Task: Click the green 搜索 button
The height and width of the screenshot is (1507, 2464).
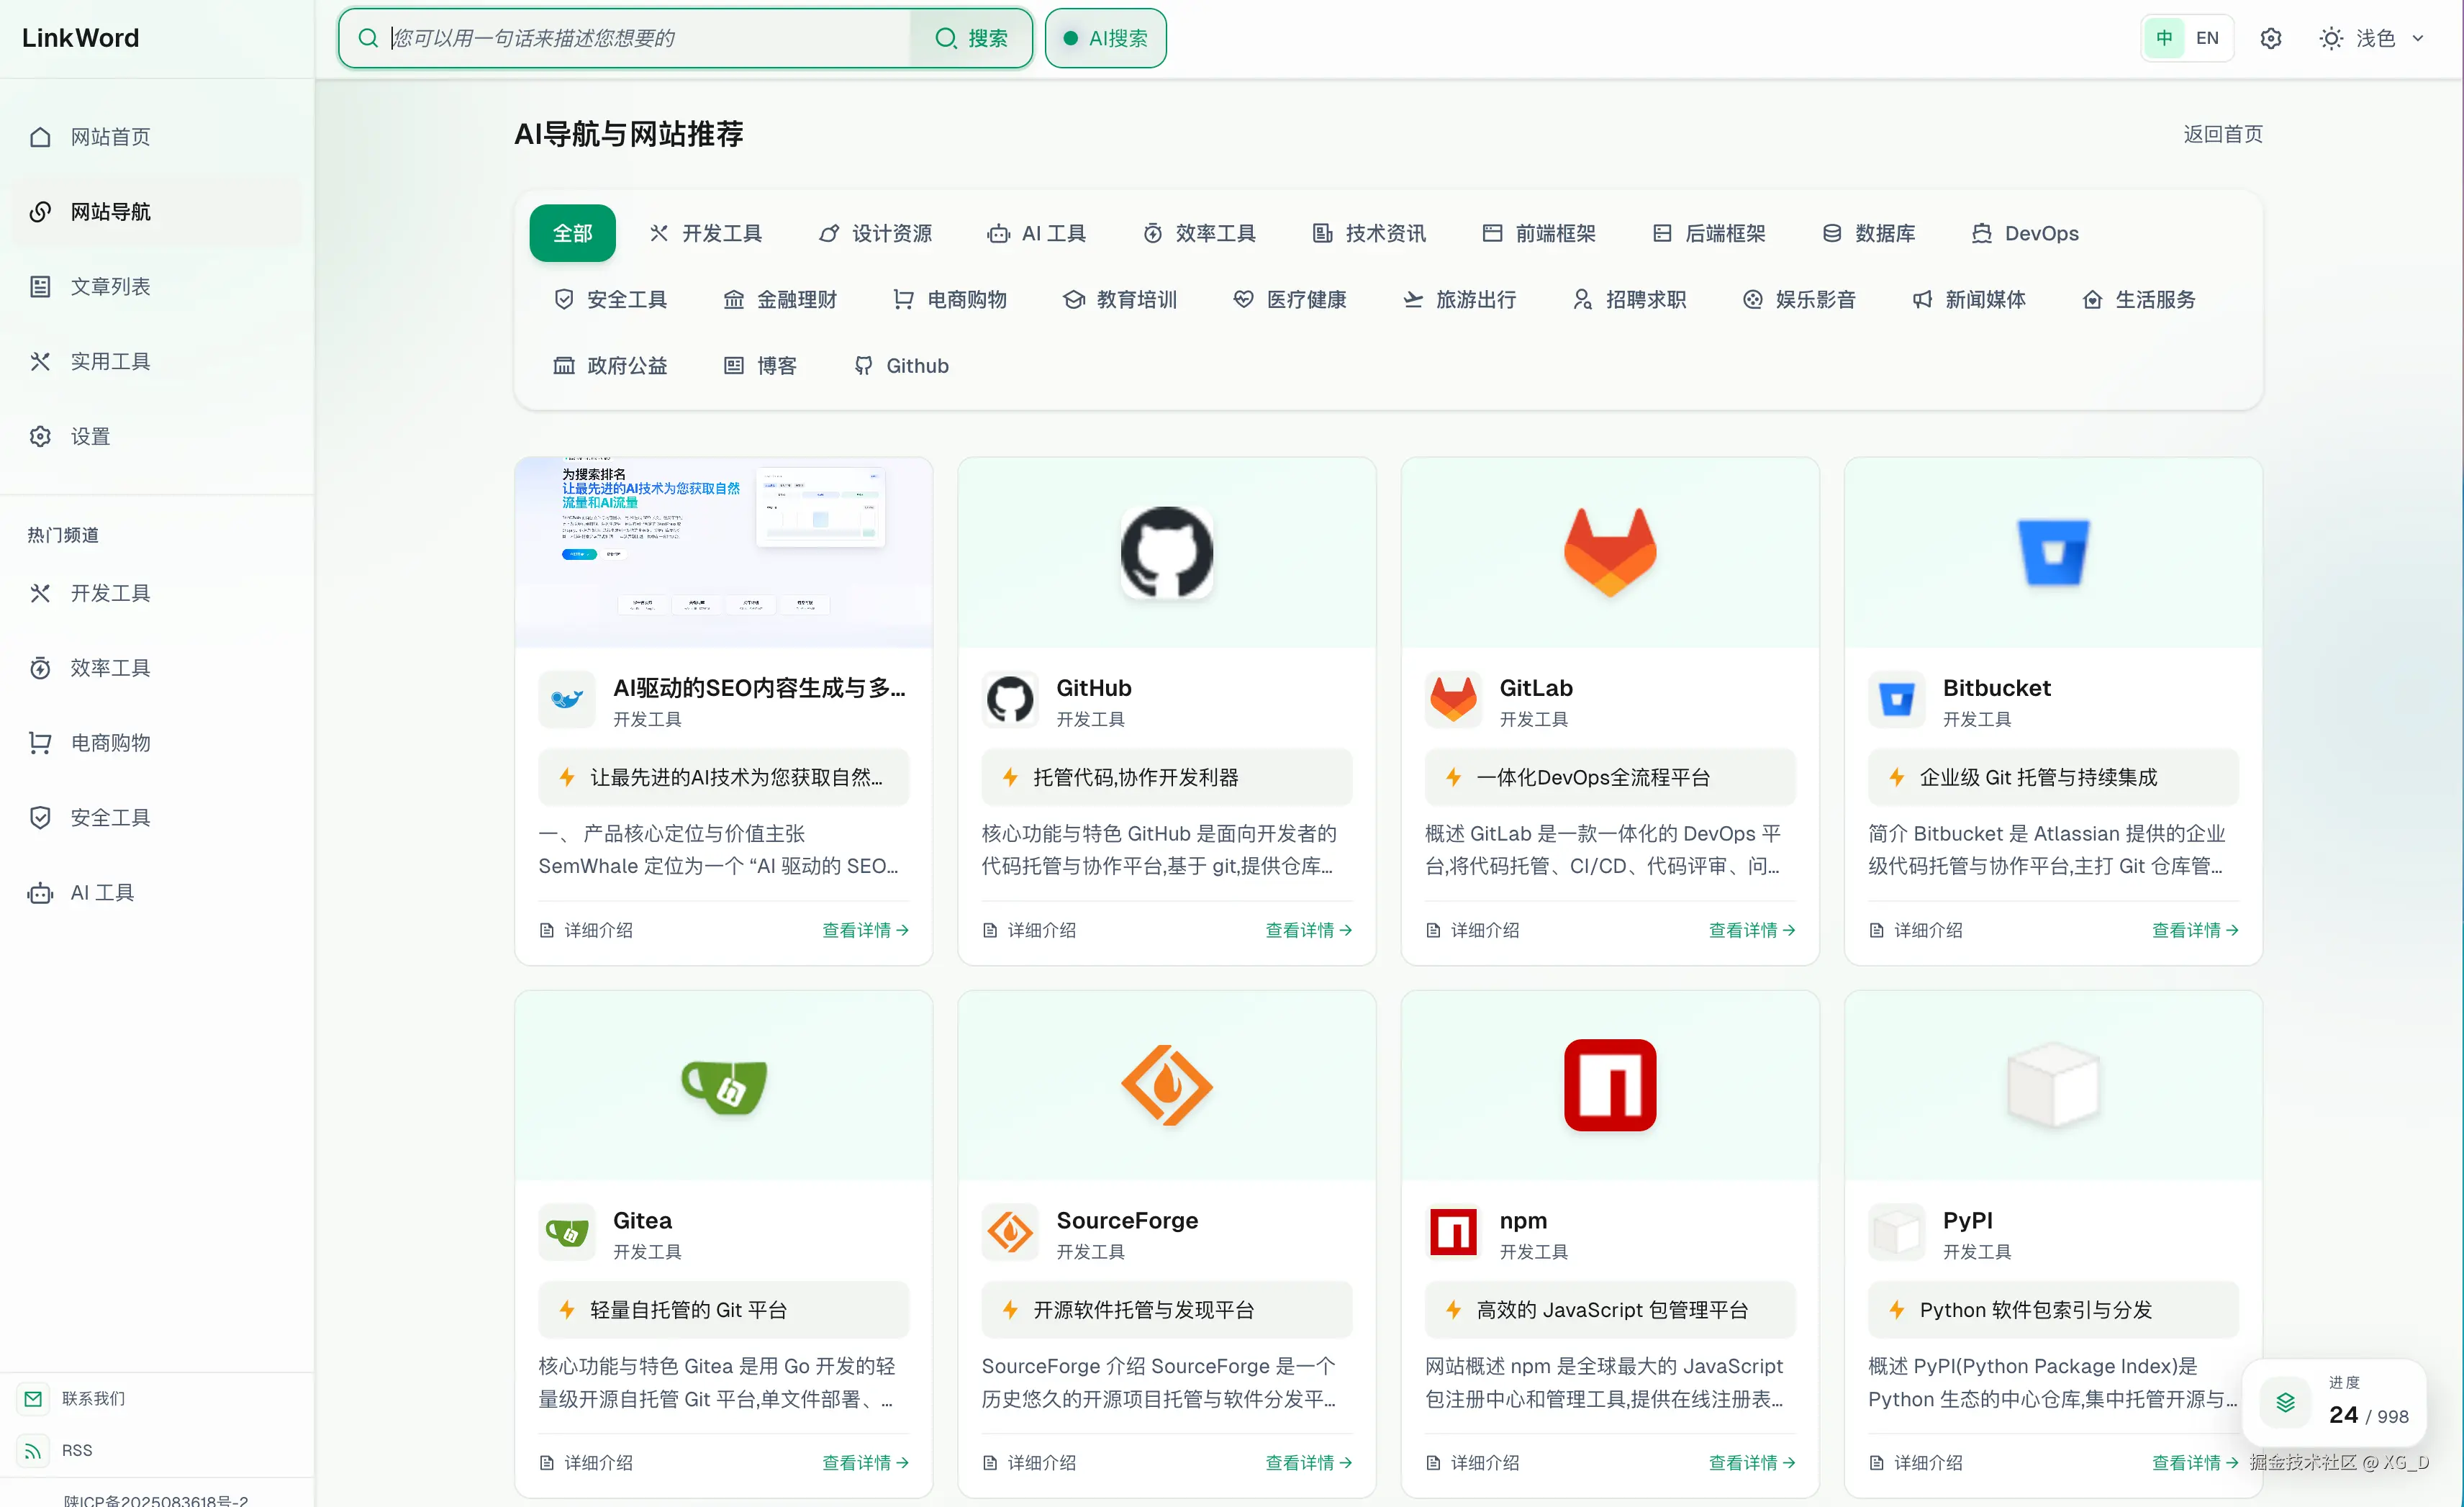Action: [x=971, y=38]
